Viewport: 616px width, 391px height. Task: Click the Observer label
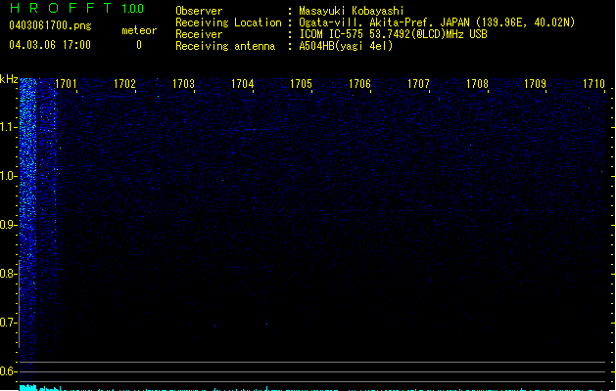[199, 11]
